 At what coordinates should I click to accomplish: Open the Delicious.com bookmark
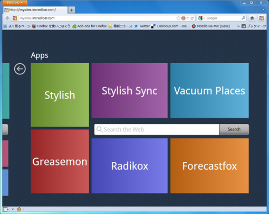pyautogui.click(x=170, y=26)
